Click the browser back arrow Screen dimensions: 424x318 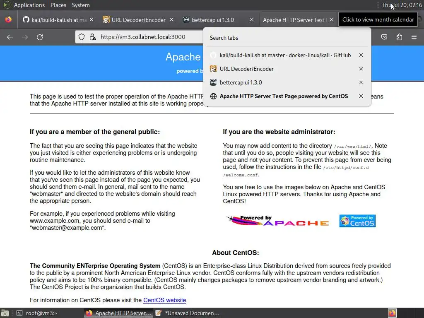(x=10, y=37)
